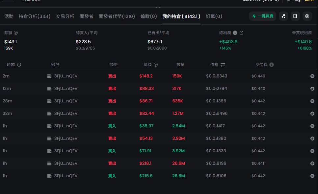
Task: Select the 635K quantity value
Action: 178,101
